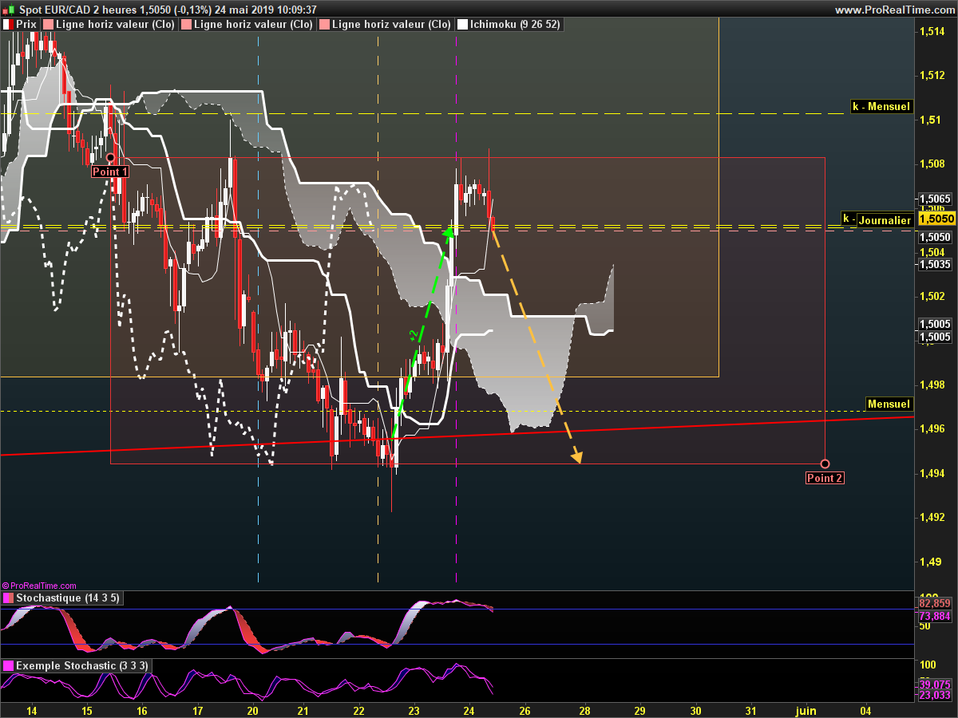This screenshot has height=718, width=958.
Task: Click the candlestick icon beside Spot EUR/CAD title
Action: pos(10,10)
